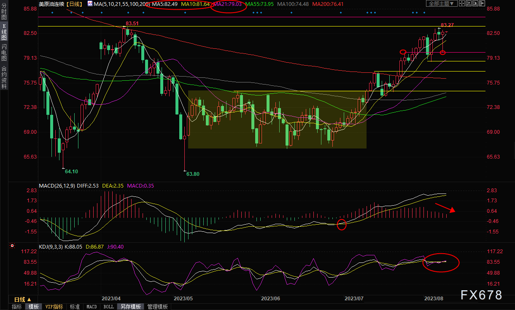This screenshot has height=310, width=515.
Task: Open the 全部主题 dropdown
Action: tap(442, 3)
